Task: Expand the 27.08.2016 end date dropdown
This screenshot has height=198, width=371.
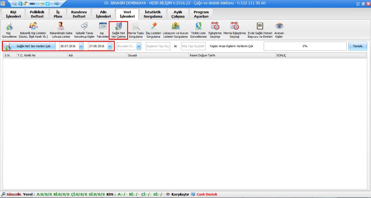Action: pyautogui.click(x=110, y=46)
